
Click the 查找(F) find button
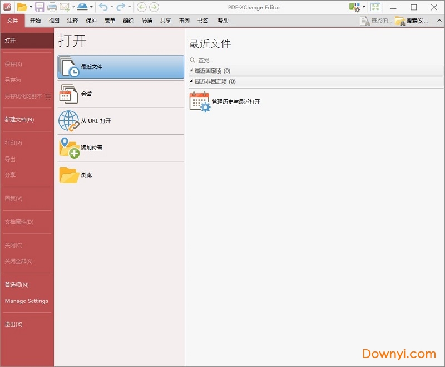point(381,21)
